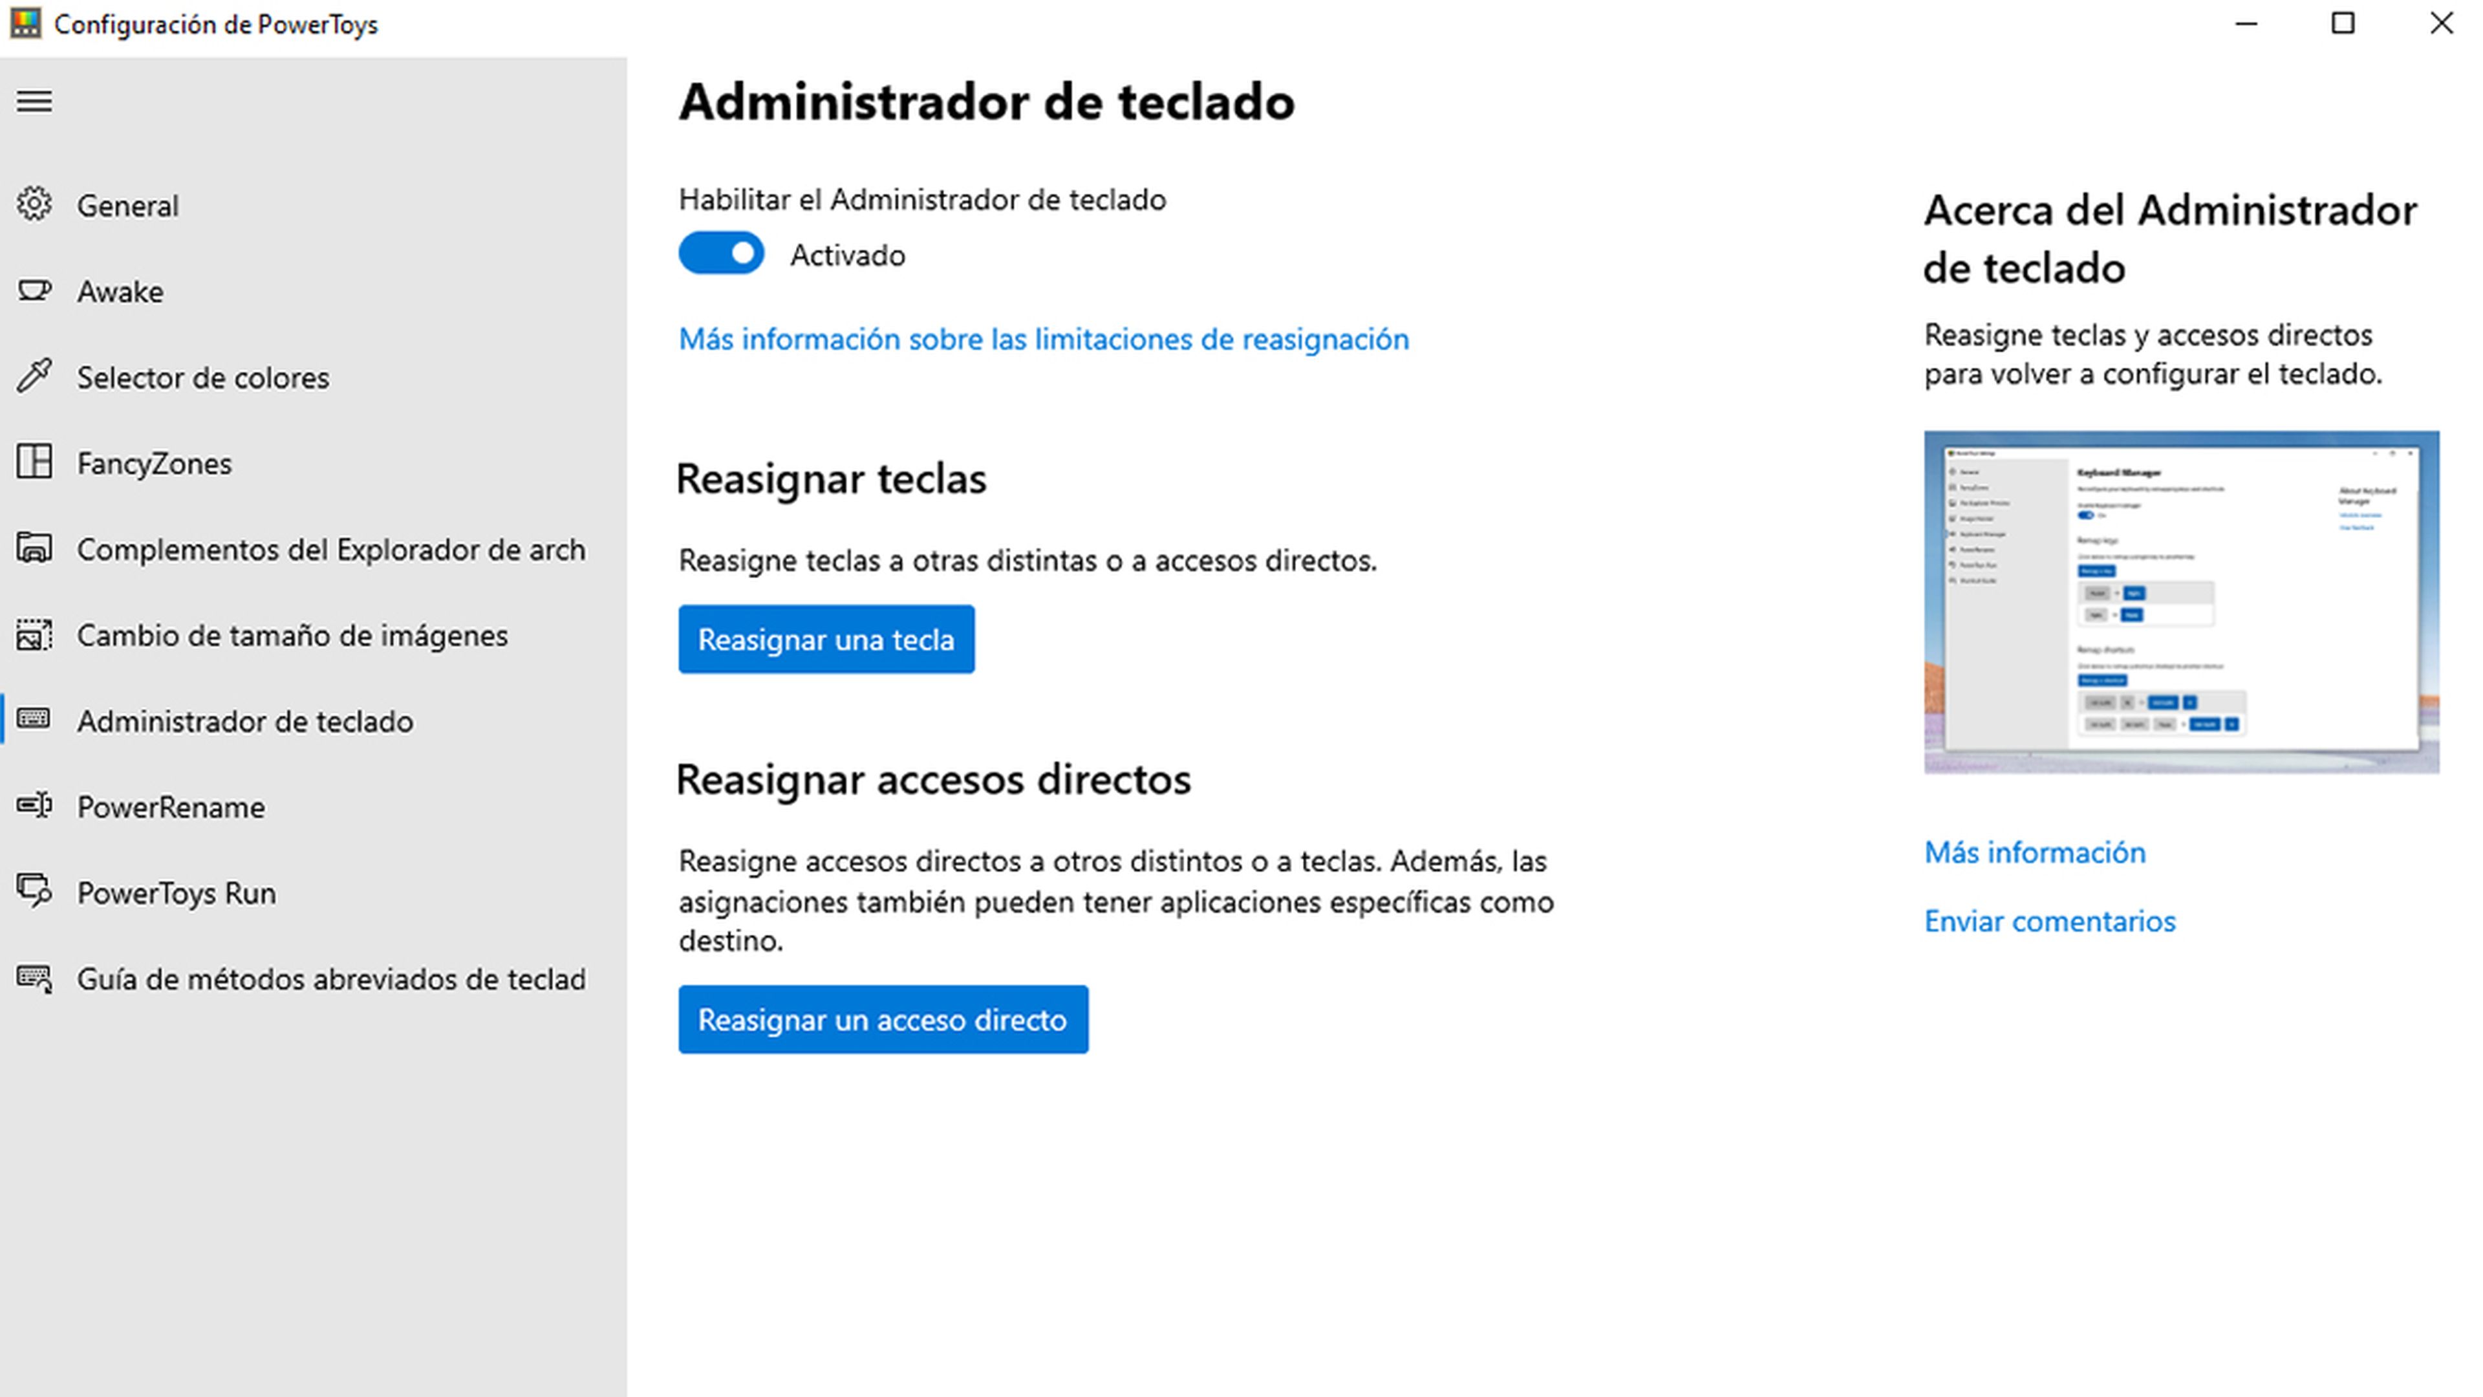Click the PowerRename icon
This screenshot has height=1397, width=2483.
pyautogui.click(x=34, y=805)
